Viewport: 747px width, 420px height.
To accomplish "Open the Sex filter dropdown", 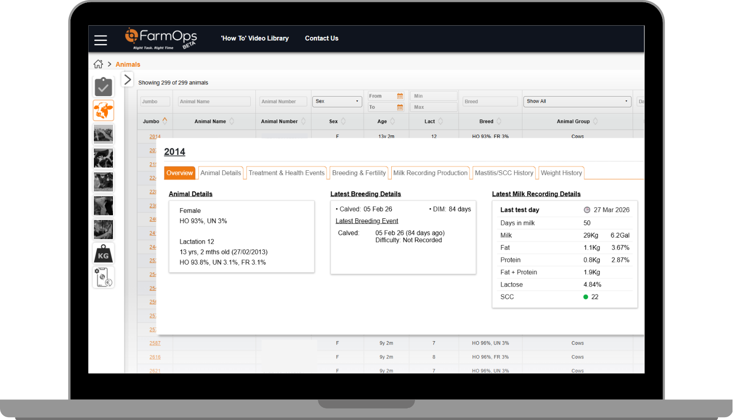I will (337, 101).
